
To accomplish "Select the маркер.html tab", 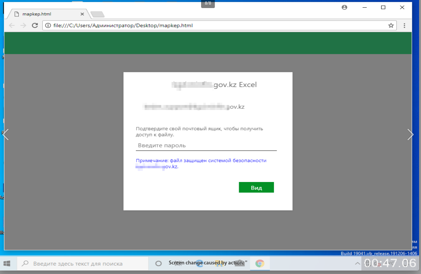I will click(x=48, y=14).
